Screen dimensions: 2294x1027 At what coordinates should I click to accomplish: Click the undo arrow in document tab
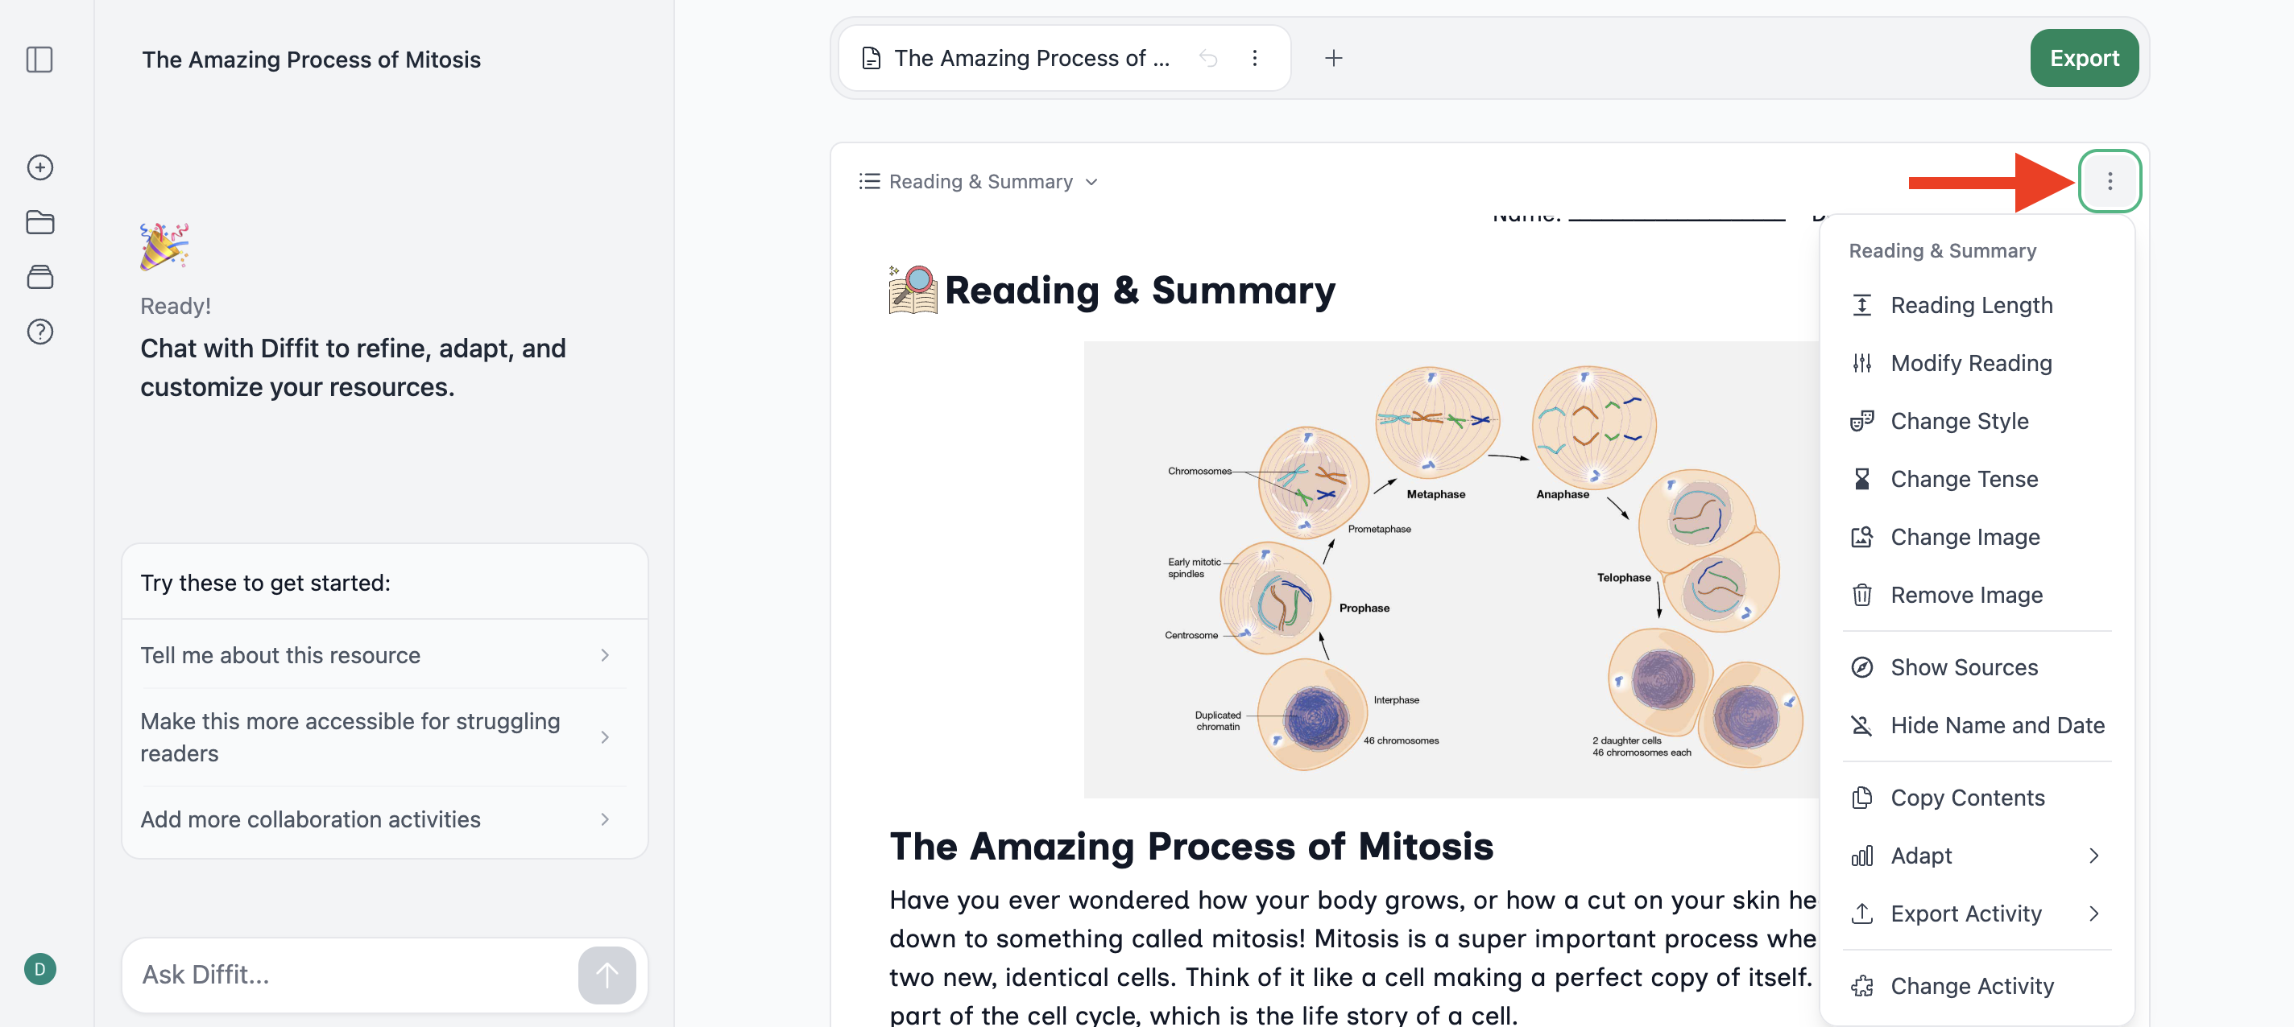(1208, 59)
